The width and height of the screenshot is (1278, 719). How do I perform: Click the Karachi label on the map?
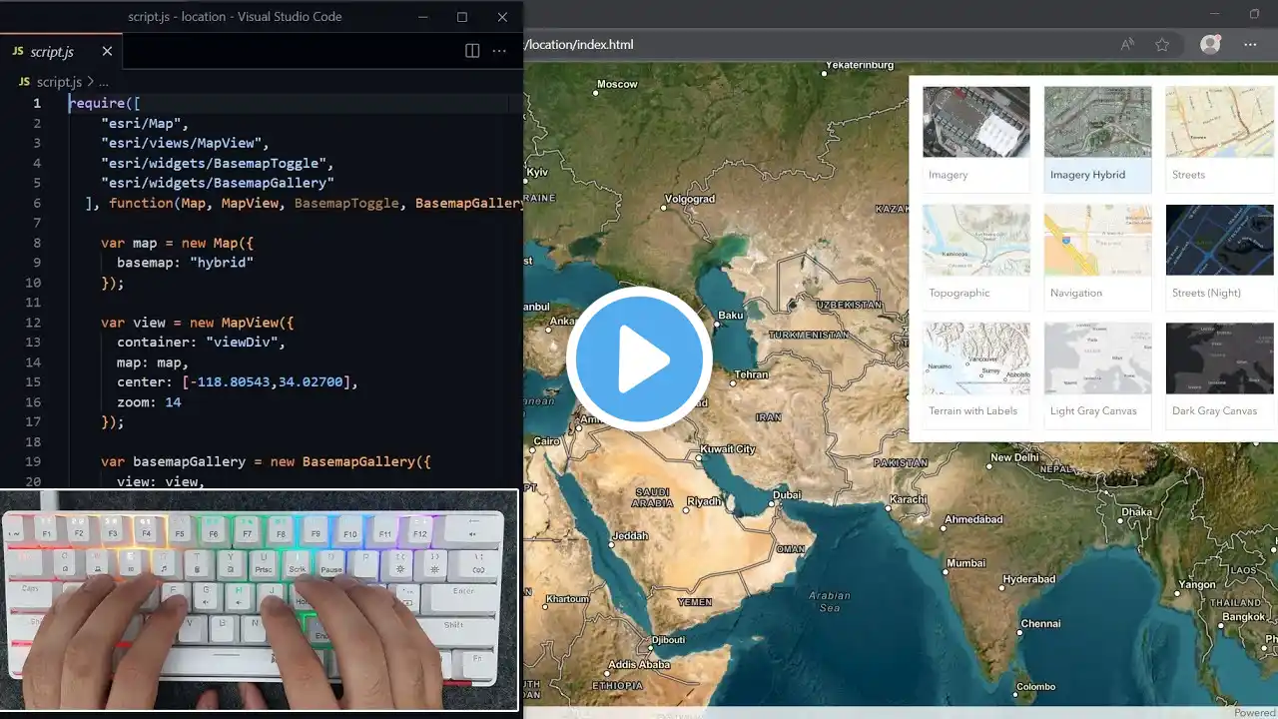pos(909,499)
